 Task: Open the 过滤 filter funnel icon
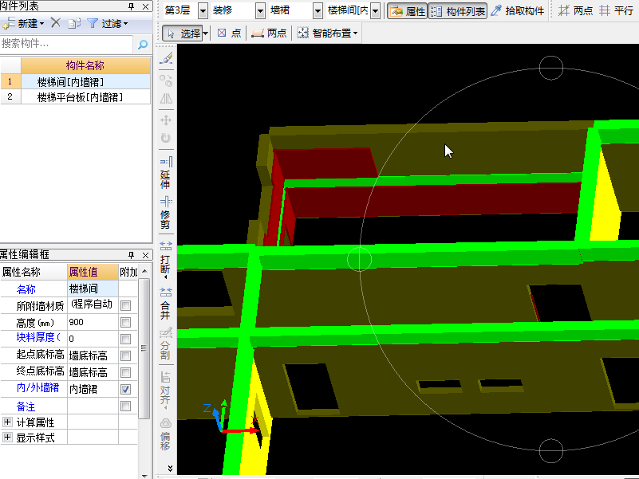point(93,24)
